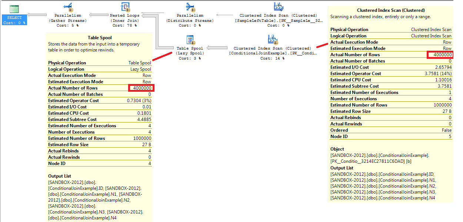Click the 'Cost: 78 %' label under Nested Loops

(x=125, y=26)
